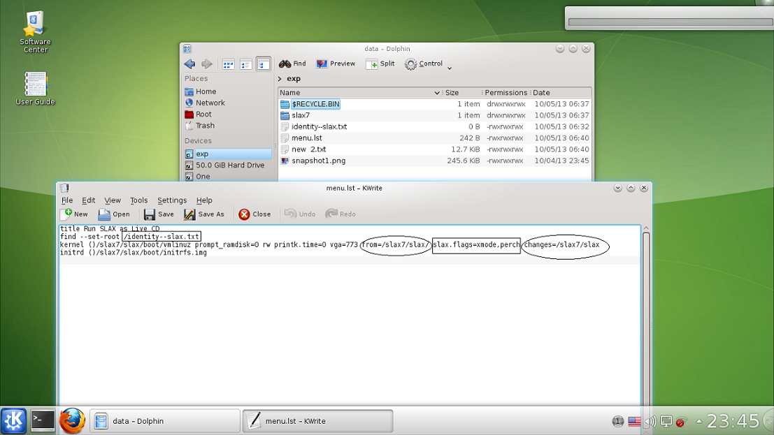Open the Edit menu in KWrite
774x435 pixels.
click(88, 200)
